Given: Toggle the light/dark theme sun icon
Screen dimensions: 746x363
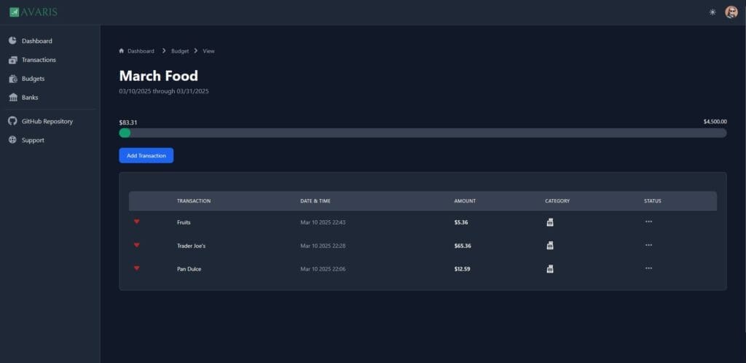Looking at the screenshot, I should click(x=712, y=12).
